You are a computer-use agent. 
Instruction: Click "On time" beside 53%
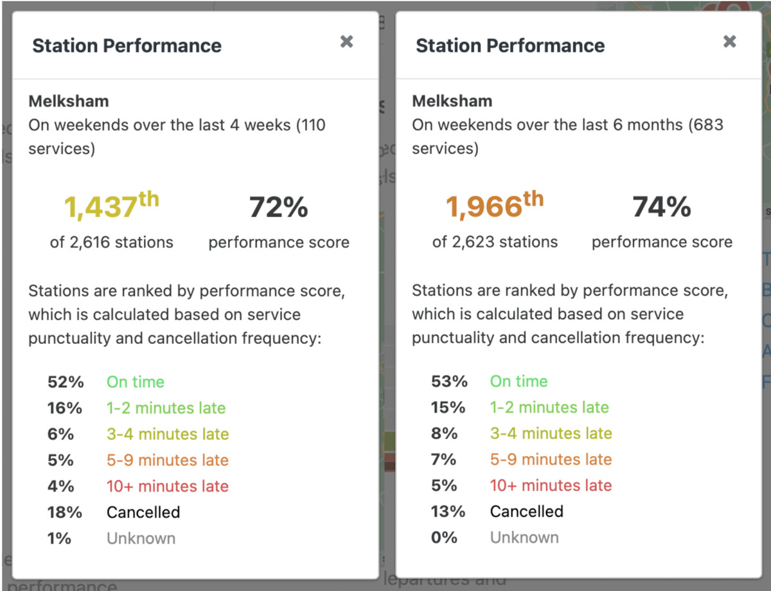(518, 382)
